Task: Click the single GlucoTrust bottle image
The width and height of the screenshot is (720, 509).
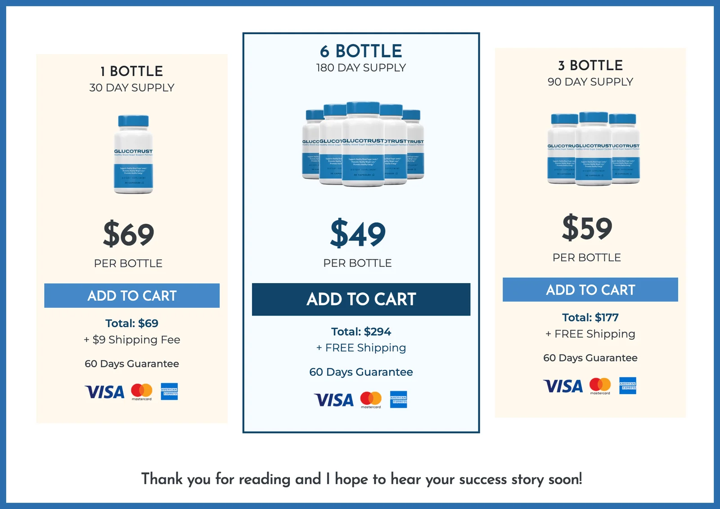Action: point(133,154)
